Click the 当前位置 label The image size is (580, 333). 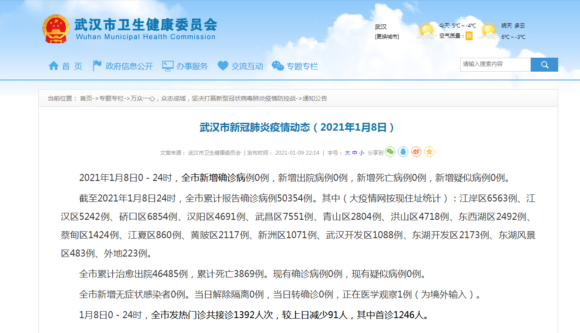(62, 98)
